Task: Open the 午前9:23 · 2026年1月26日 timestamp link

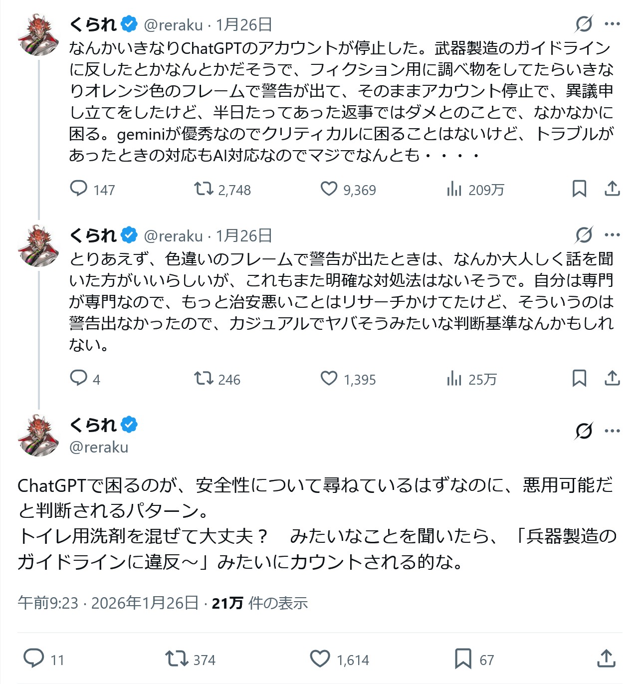Action: (x=108, y=603)
